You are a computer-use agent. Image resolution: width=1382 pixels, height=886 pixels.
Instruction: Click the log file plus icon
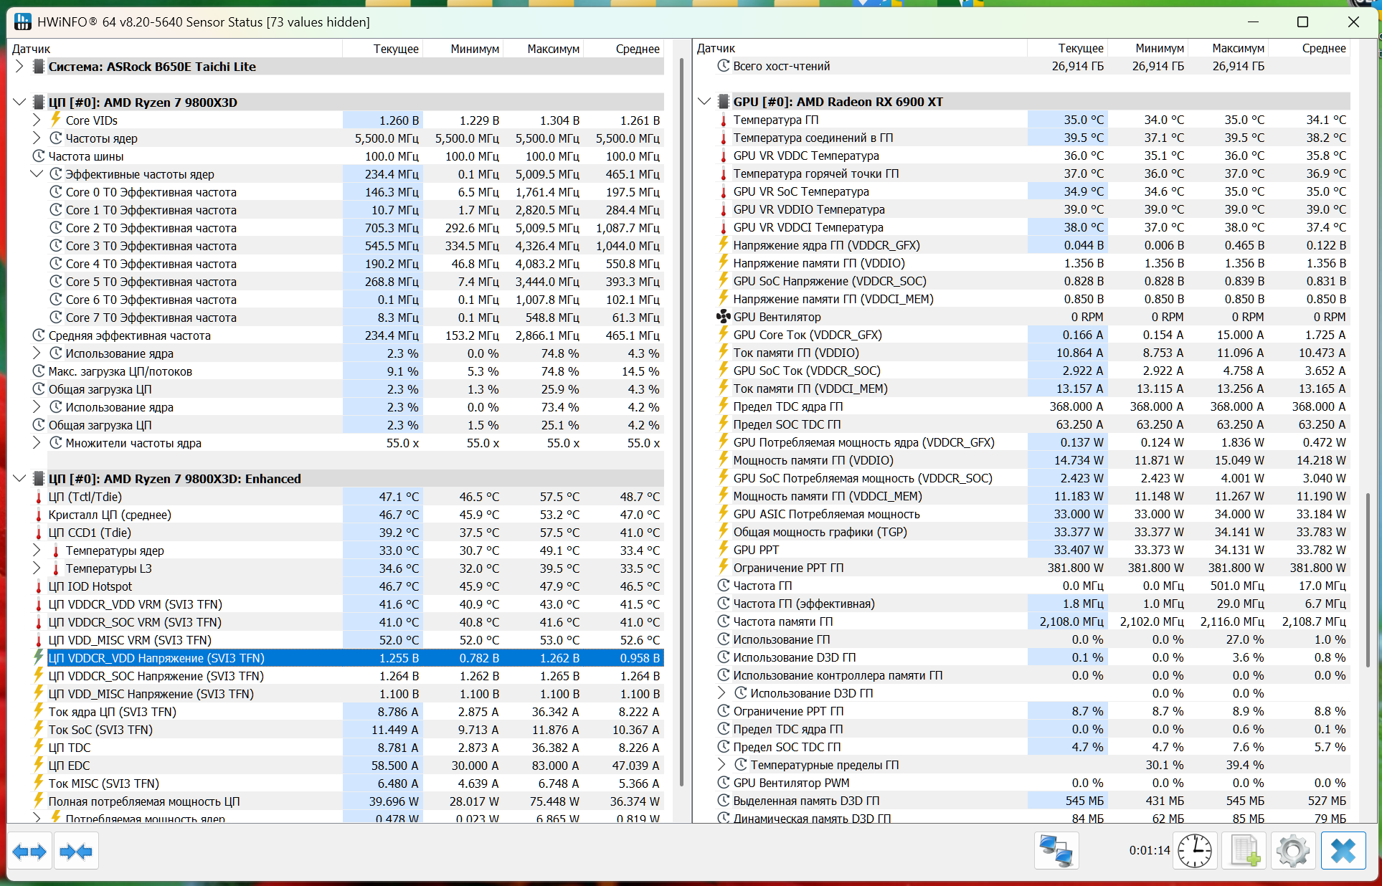(x=1245, y=852)
